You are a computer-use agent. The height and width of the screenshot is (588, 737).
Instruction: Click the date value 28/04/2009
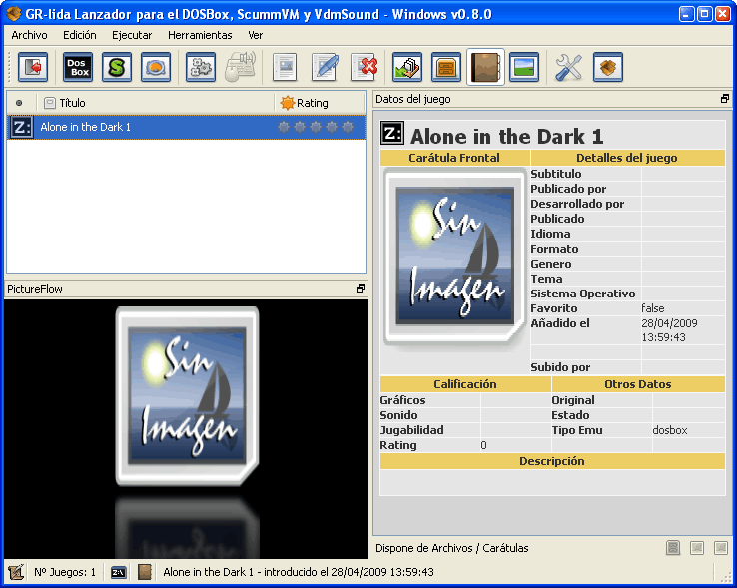pos(669,323)
